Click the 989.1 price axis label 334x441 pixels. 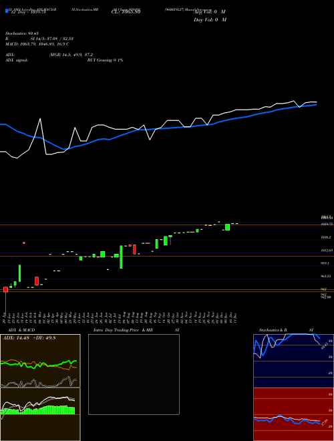(x=325, y=263)
